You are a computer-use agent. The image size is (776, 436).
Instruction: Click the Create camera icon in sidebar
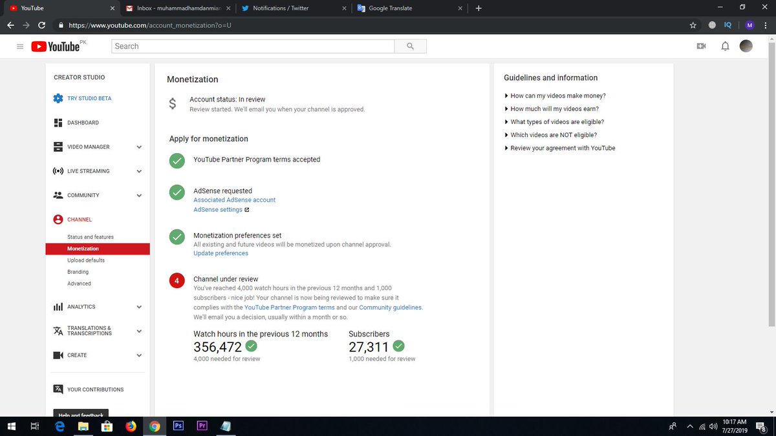[x=58, y=355]
